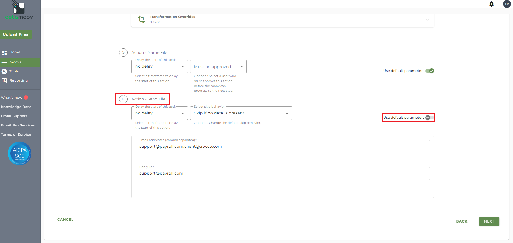
Task: Open Knowledge Base in sidebar
Action: pyautogui.click(x=16, y=107)
